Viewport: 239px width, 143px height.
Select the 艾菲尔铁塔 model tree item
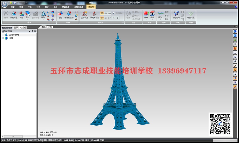(14, 35)
